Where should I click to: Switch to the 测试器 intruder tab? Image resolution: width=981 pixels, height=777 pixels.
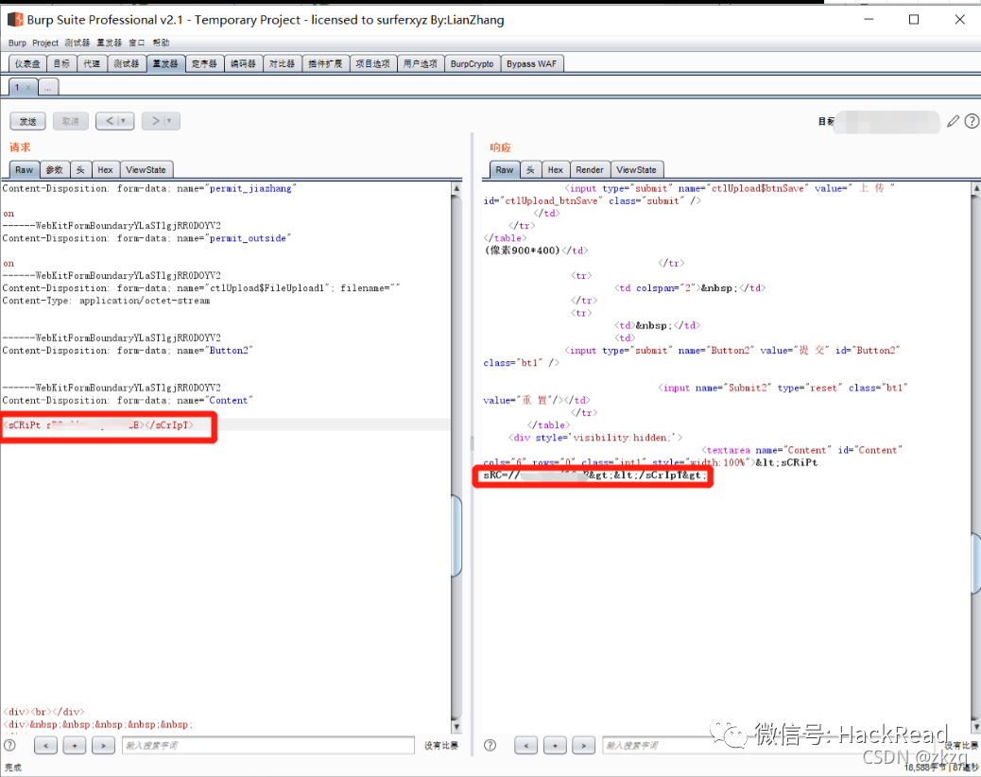(127, 64)
